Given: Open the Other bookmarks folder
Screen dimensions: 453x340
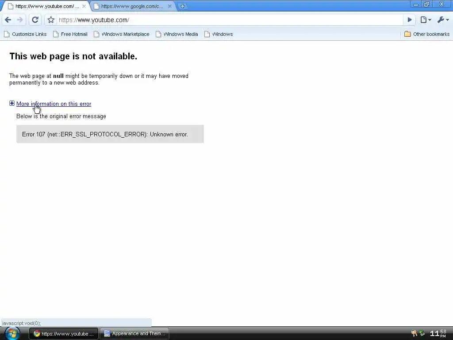Looking at the screenshot, I should point(427,34).
